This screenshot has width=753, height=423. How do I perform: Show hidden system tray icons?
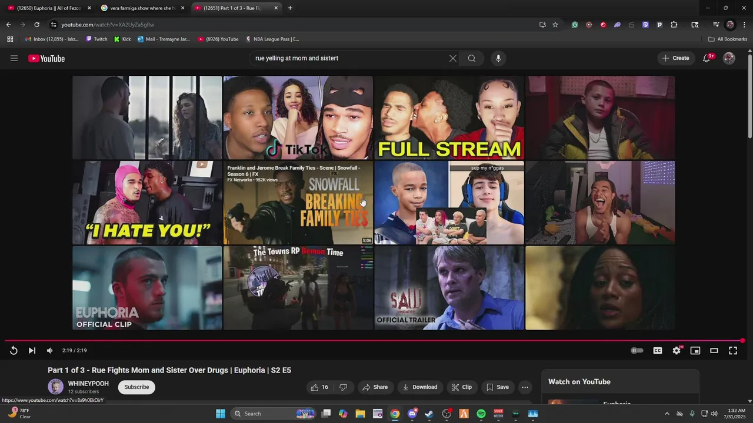pos(667,414)
